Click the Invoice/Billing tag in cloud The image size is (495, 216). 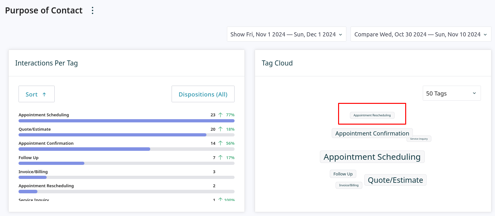pyautogui.click(x=349, y=185)
